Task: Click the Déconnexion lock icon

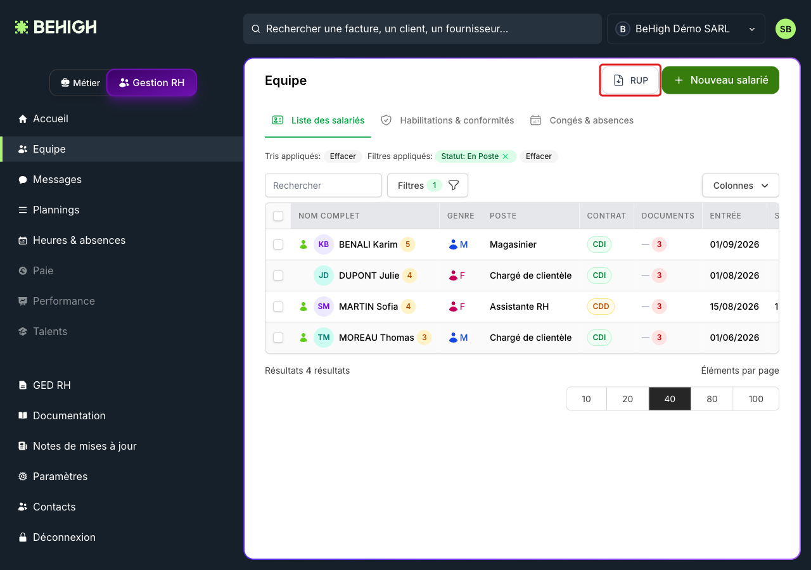Action: pos(23,538)
